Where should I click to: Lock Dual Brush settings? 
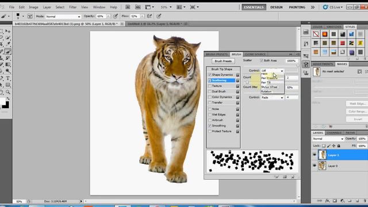237,91
